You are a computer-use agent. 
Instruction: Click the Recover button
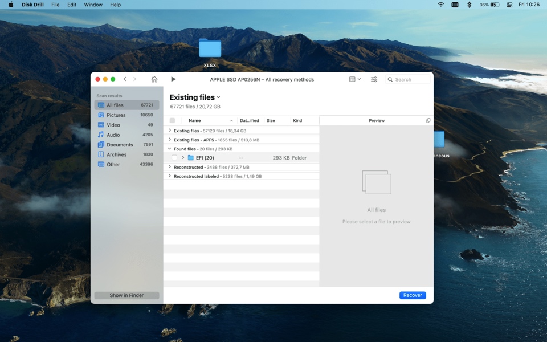click(x=413, y=295)
